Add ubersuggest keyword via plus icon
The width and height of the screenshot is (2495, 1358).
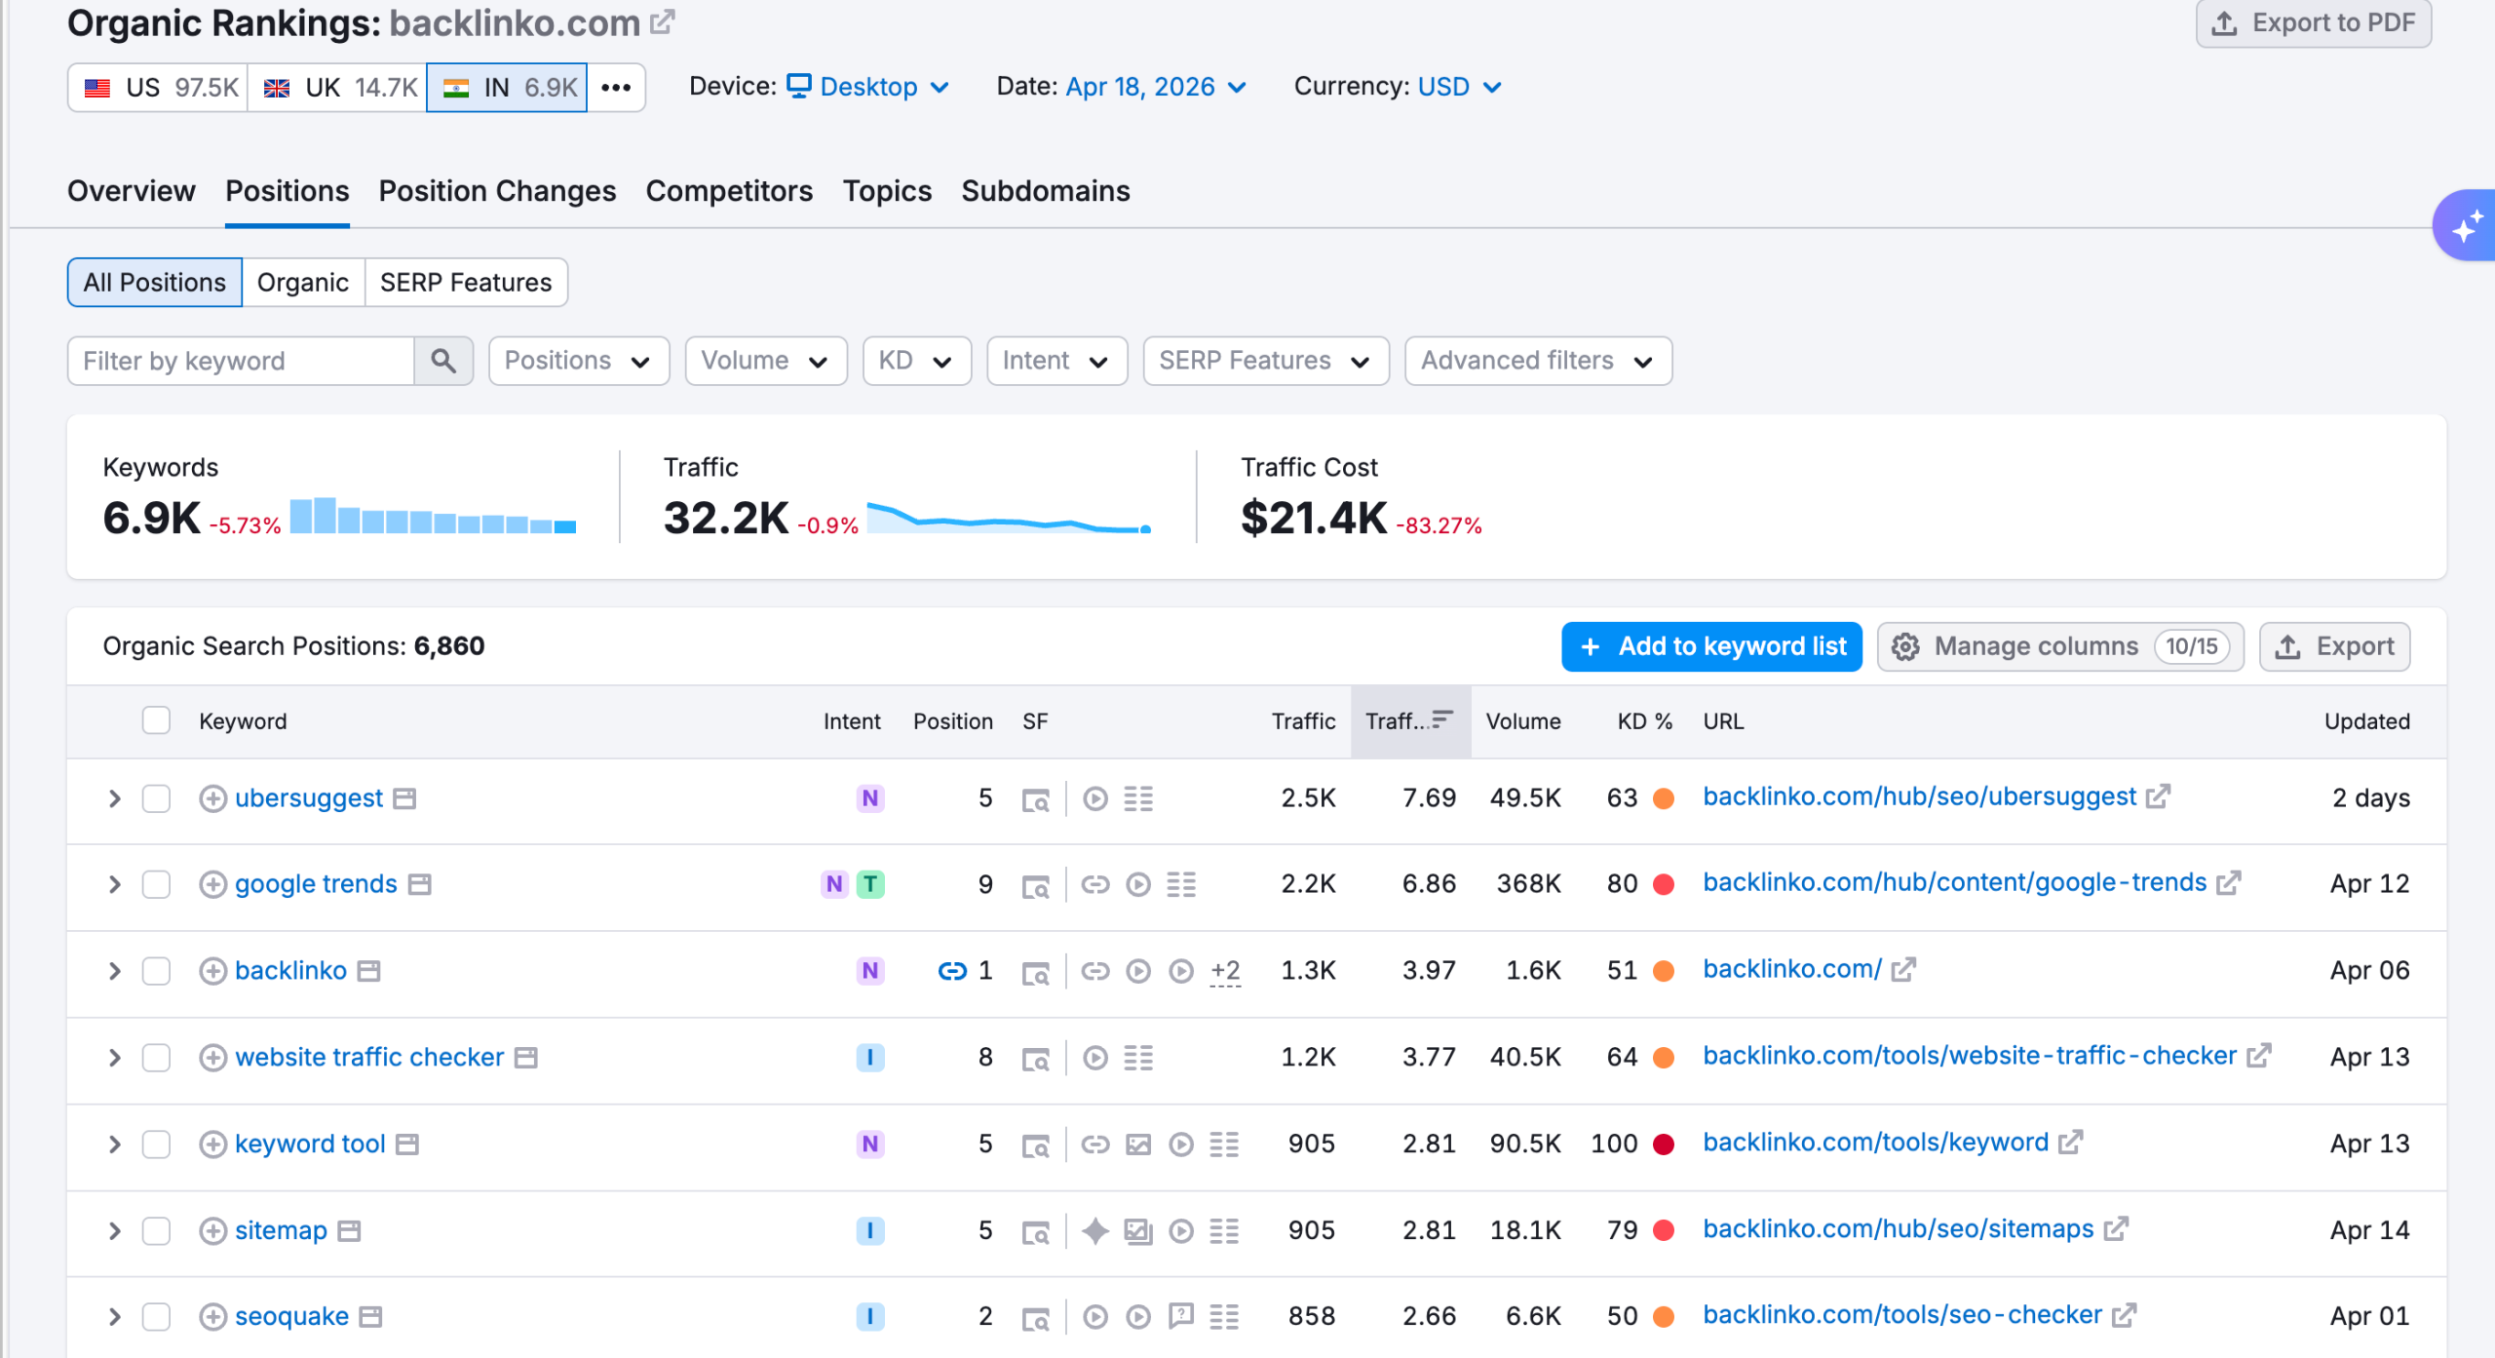tap(212, 798)
